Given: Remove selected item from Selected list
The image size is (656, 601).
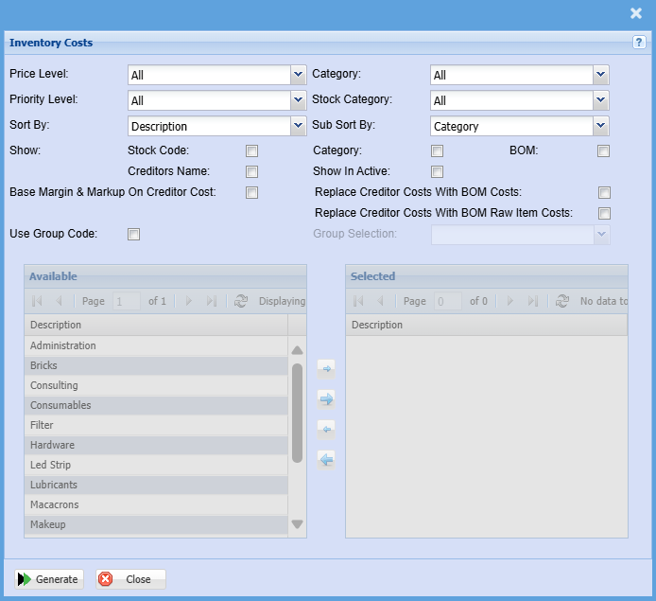Looking at the screenshot, I should 326,430.
